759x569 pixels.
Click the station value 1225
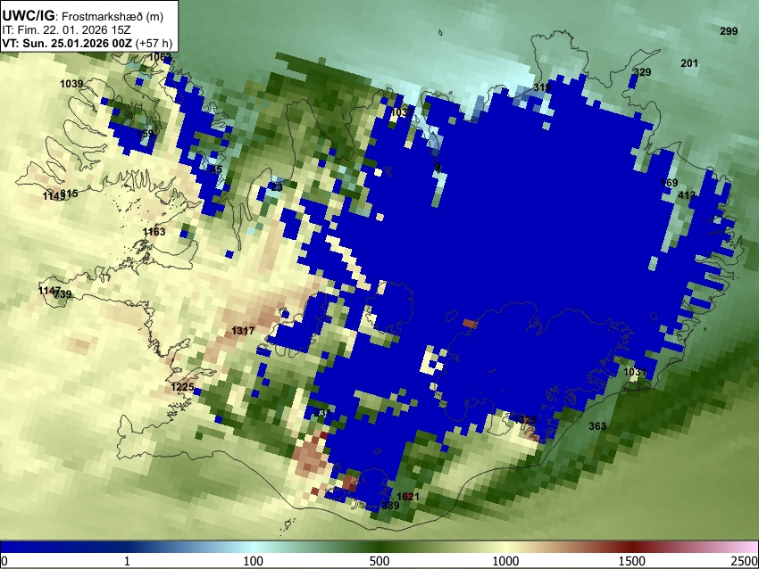point(182,387)
